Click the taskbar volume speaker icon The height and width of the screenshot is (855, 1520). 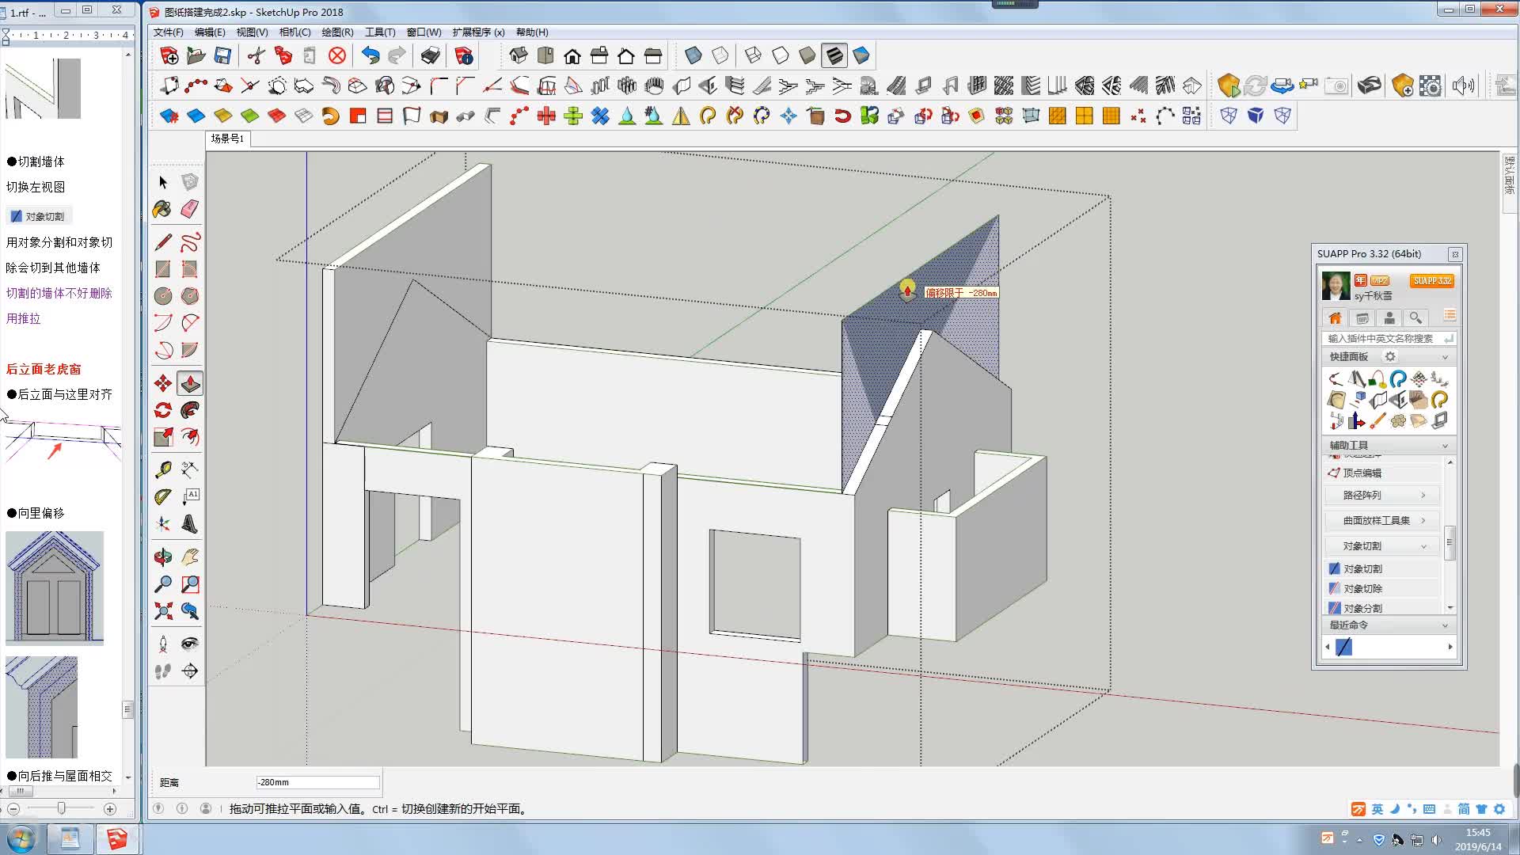click(1436, 839)
